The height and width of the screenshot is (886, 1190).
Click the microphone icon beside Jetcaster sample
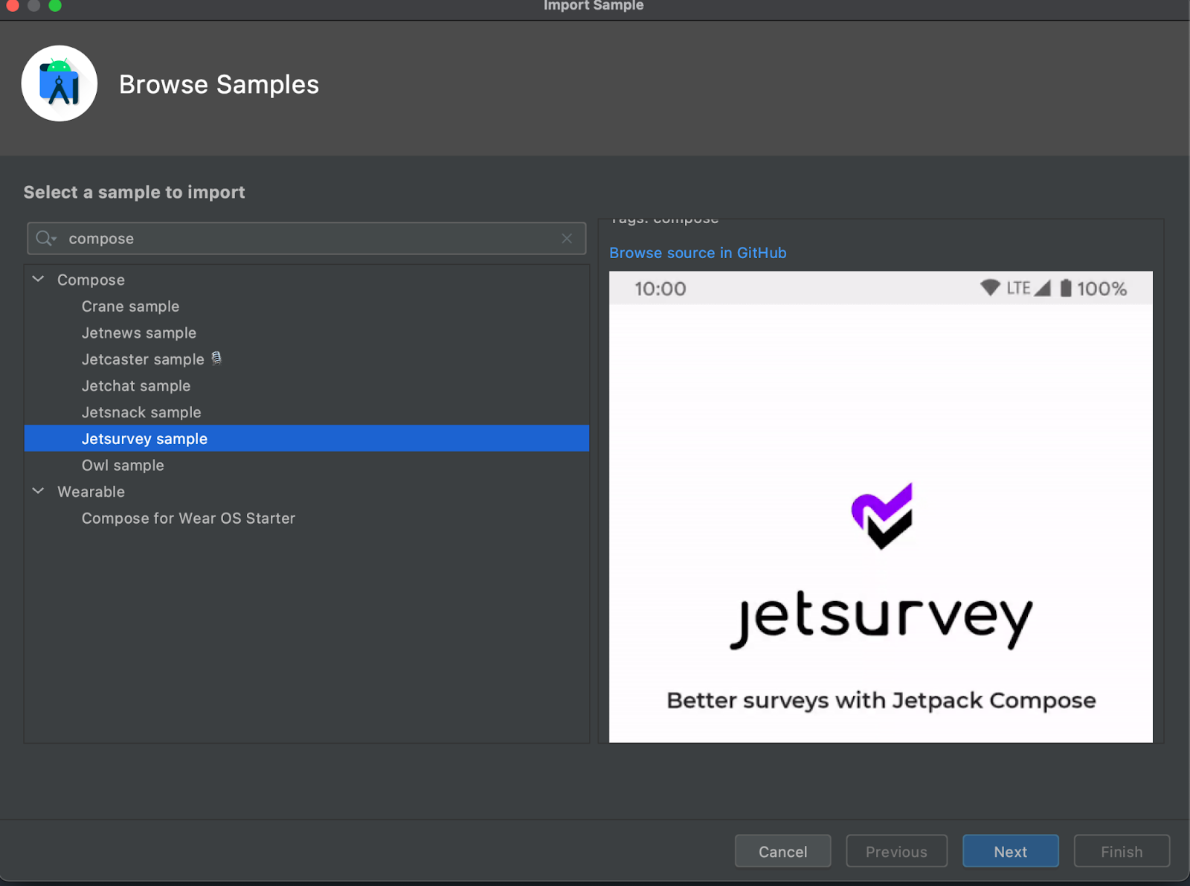pyautogui.click(x=216, y=359)
